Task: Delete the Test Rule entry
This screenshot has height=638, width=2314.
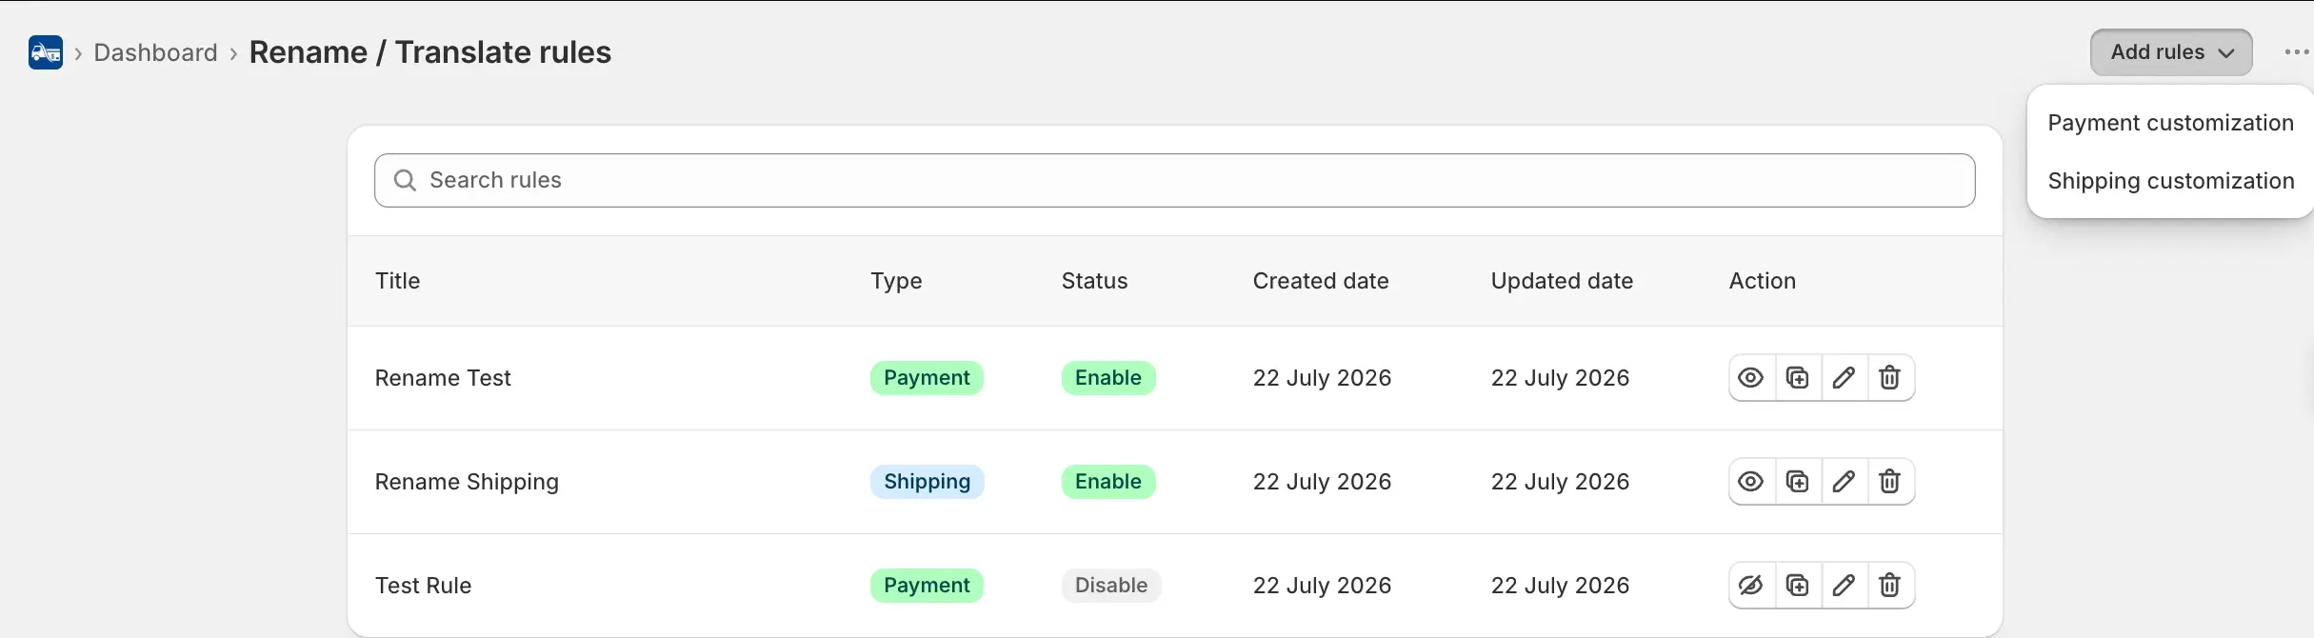Action: coord(1890,586)
